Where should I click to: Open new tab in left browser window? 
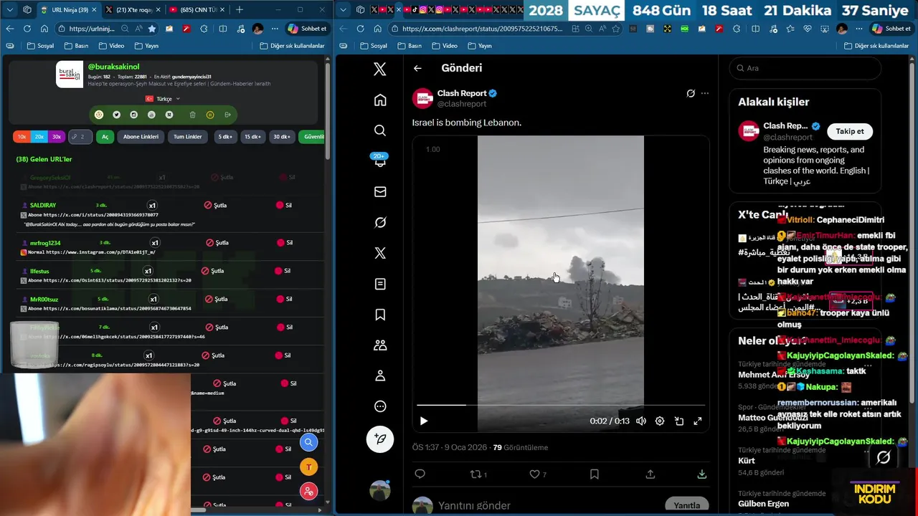coord(239,10)
